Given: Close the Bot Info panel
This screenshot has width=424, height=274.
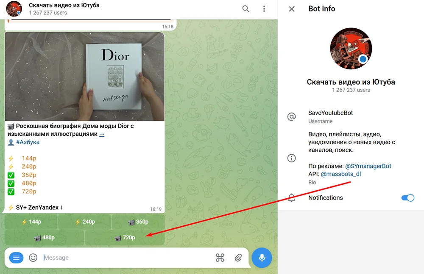Looking at the screenshot, I should [x=292, y=9].
